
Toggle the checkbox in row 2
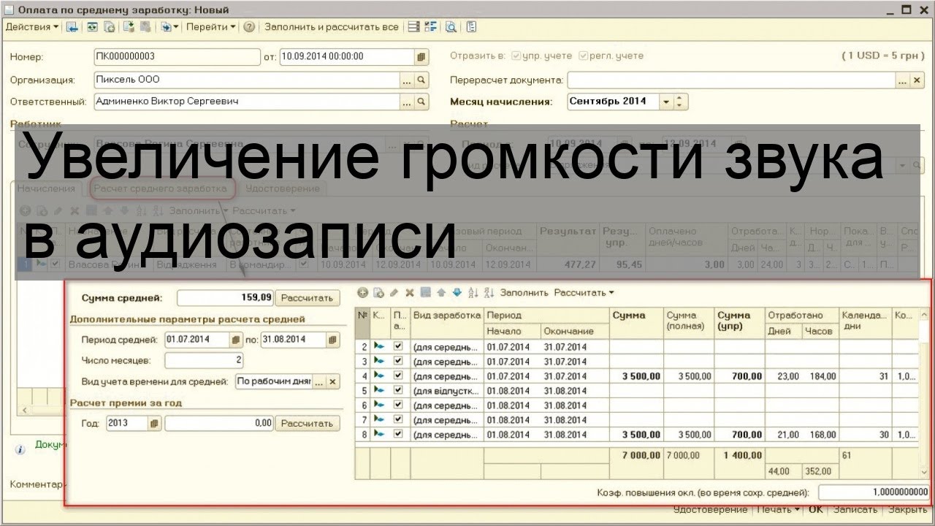point(398,346)
